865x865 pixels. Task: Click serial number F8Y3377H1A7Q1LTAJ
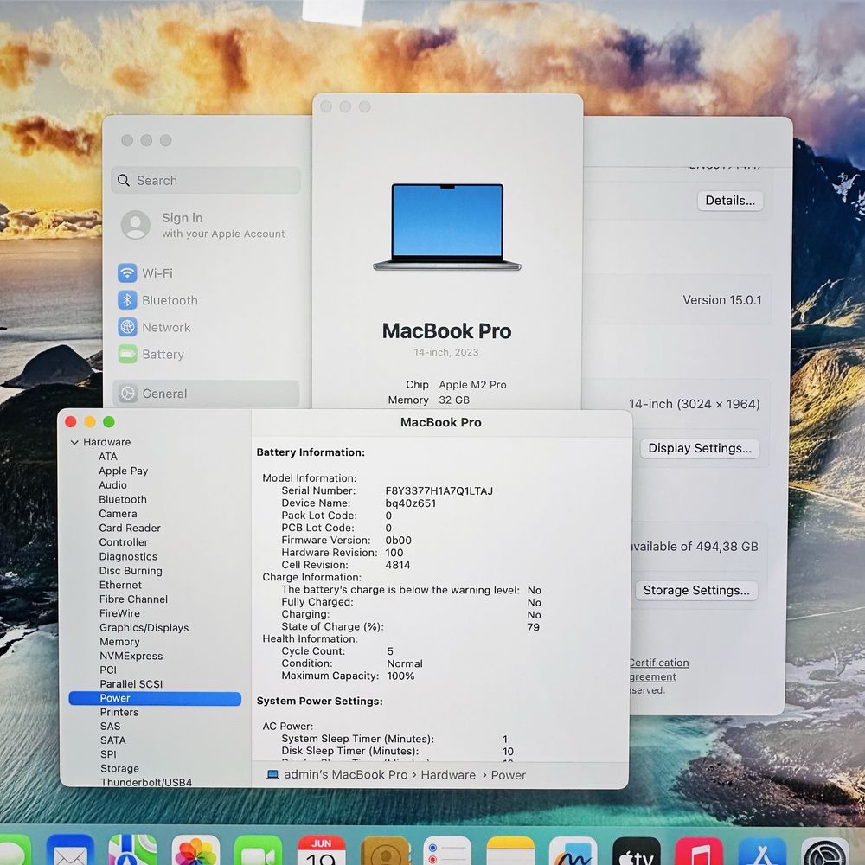pyautogui.click(x=439, y=491)
